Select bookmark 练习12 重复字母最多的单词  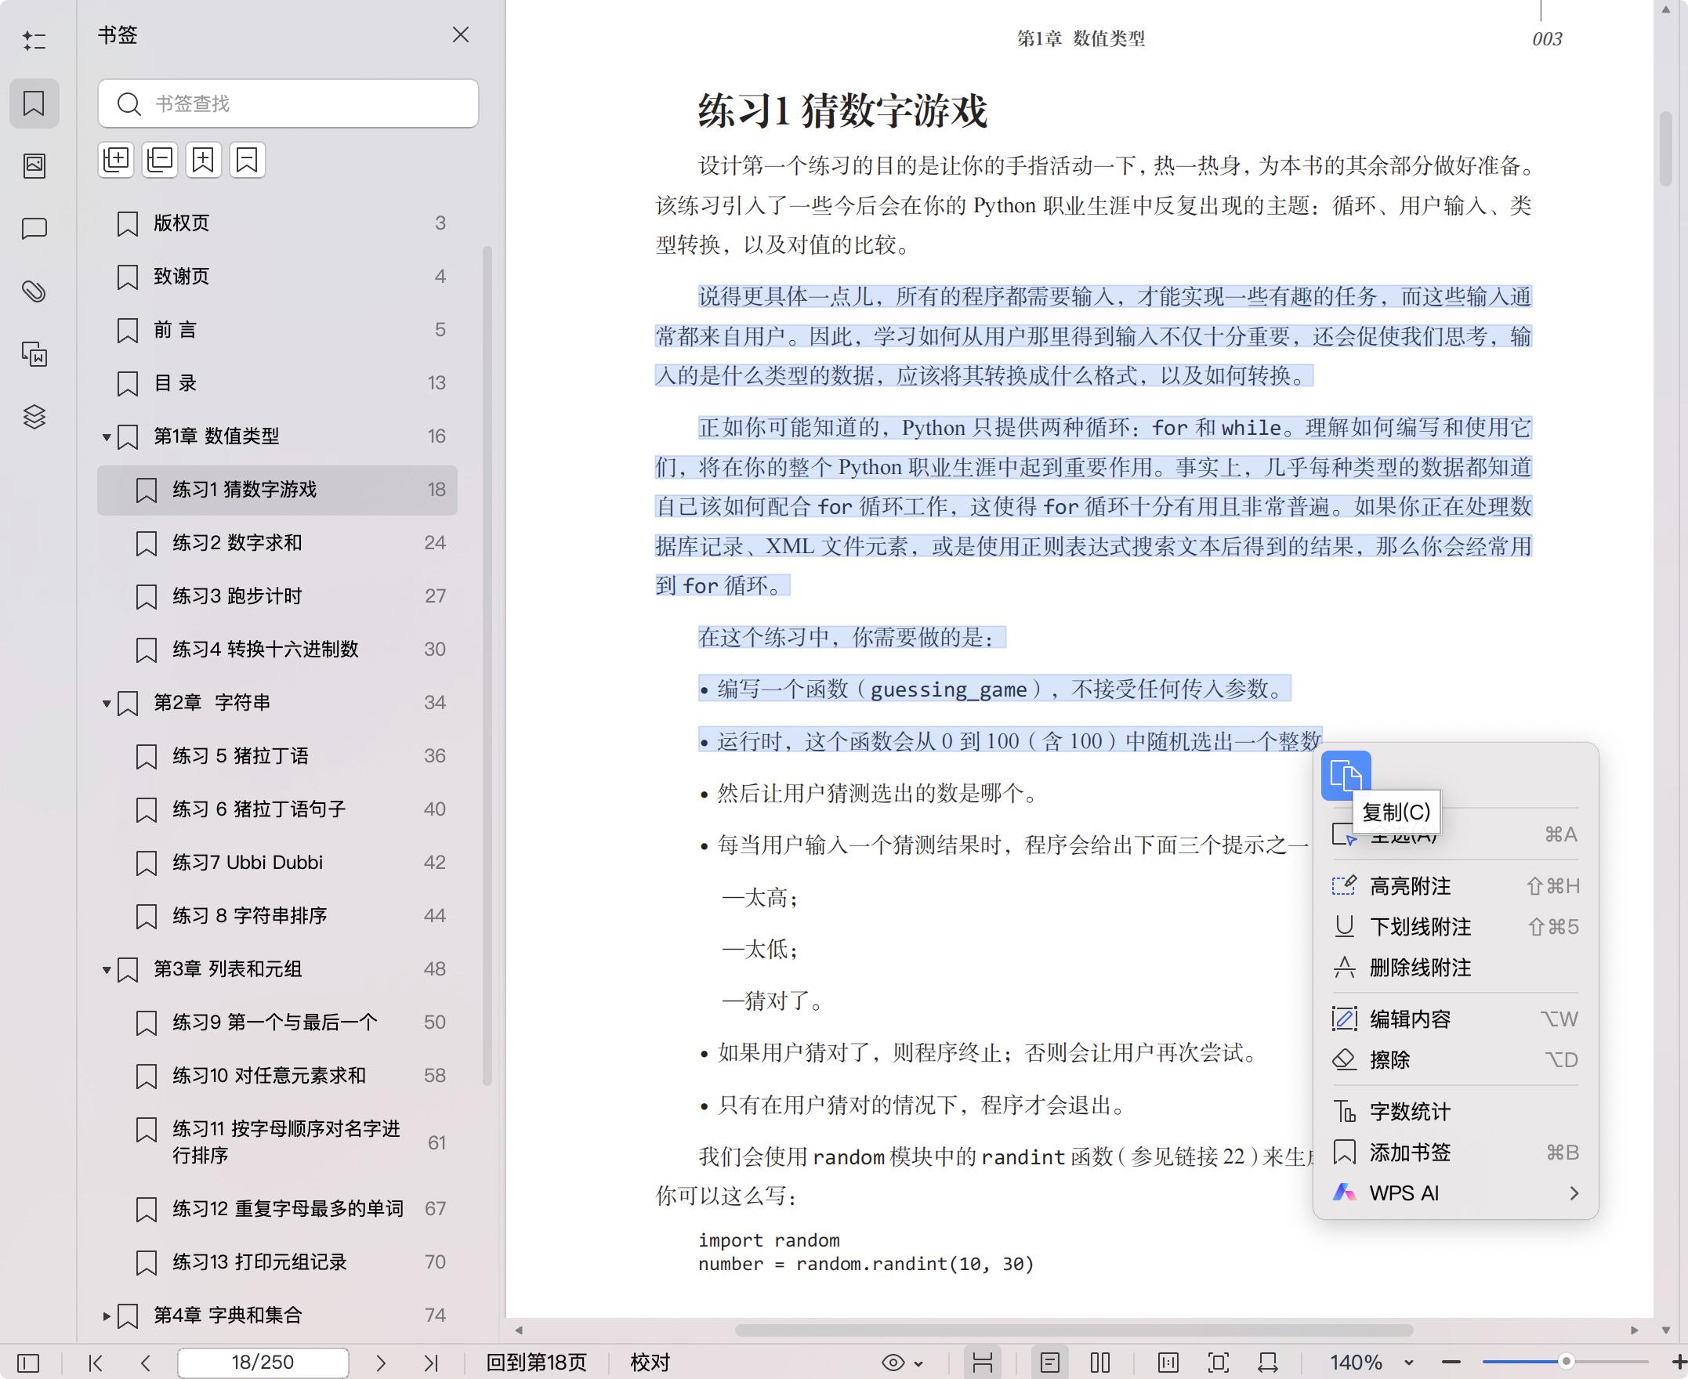click(x=277, y=1209)
